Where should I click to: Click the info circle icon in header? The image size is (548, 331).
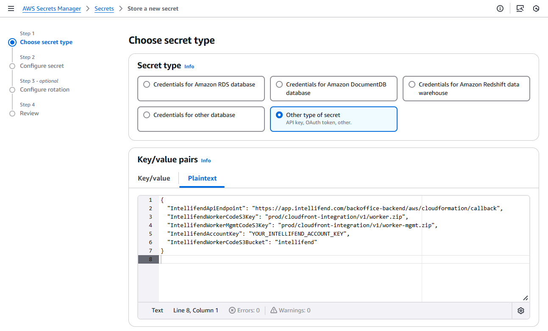[500, 8]
